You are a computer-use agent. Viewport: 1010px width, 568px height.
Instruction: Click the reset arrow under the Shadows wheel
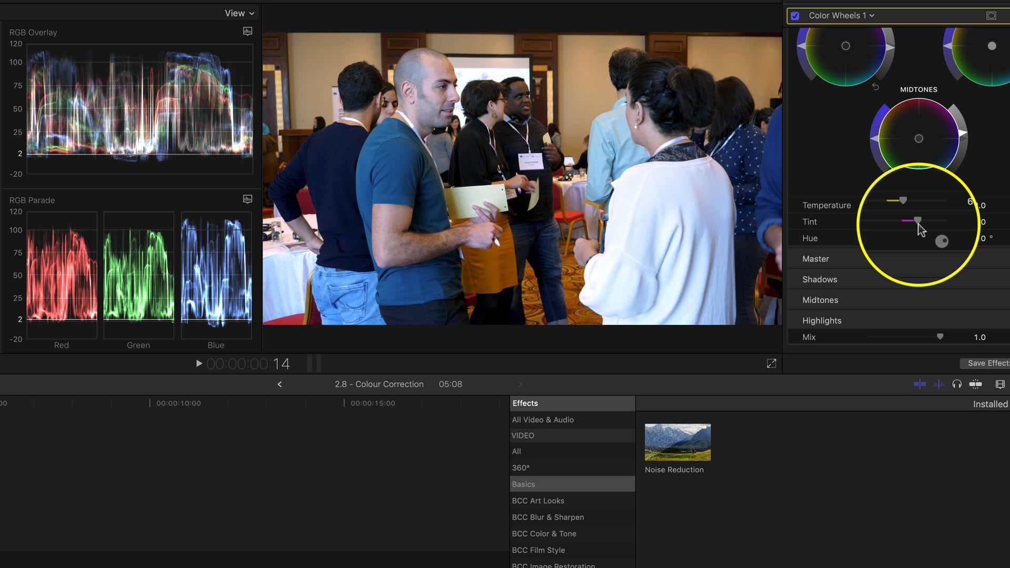point(875,87)
